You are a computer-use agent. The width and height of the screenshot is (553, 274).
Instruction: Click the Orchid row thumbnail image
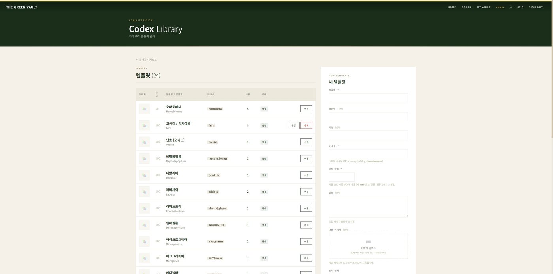144,142
